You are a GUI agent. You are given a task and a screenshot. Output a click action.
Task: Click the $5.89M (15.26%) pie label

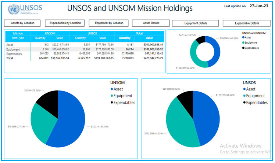point(32,90)
